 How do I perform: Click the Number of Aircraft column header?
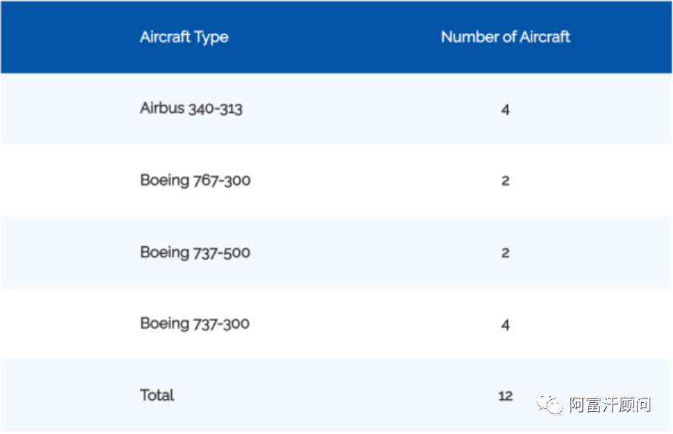tap(505, 37)
